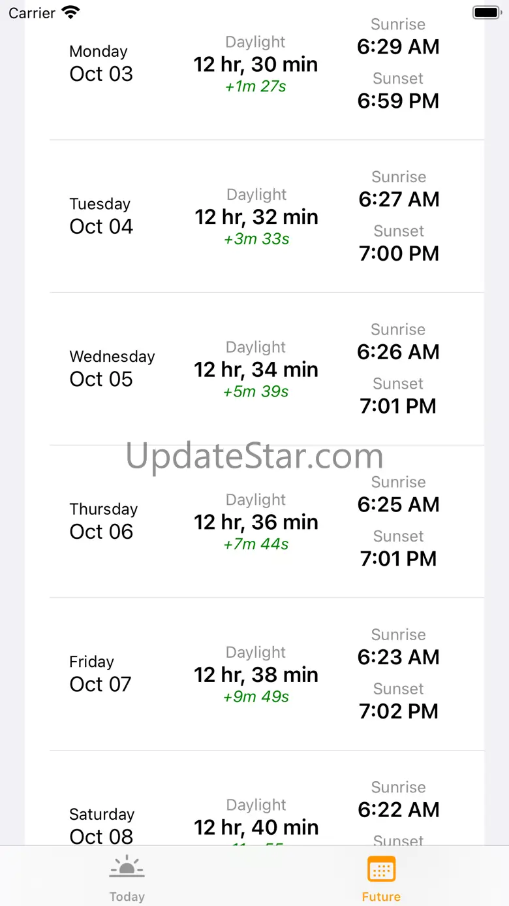This screenshot has width=509, height=906.
Task: Tap the 7:02 PM sunset time
Action: point(398,711)
